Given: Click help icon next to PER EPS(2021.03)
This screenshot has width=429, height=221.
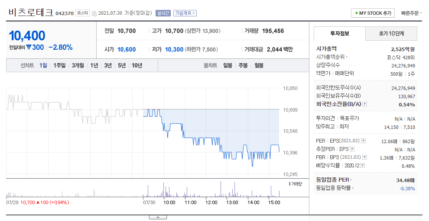Looking at the screenshot, I should point(363,141).
